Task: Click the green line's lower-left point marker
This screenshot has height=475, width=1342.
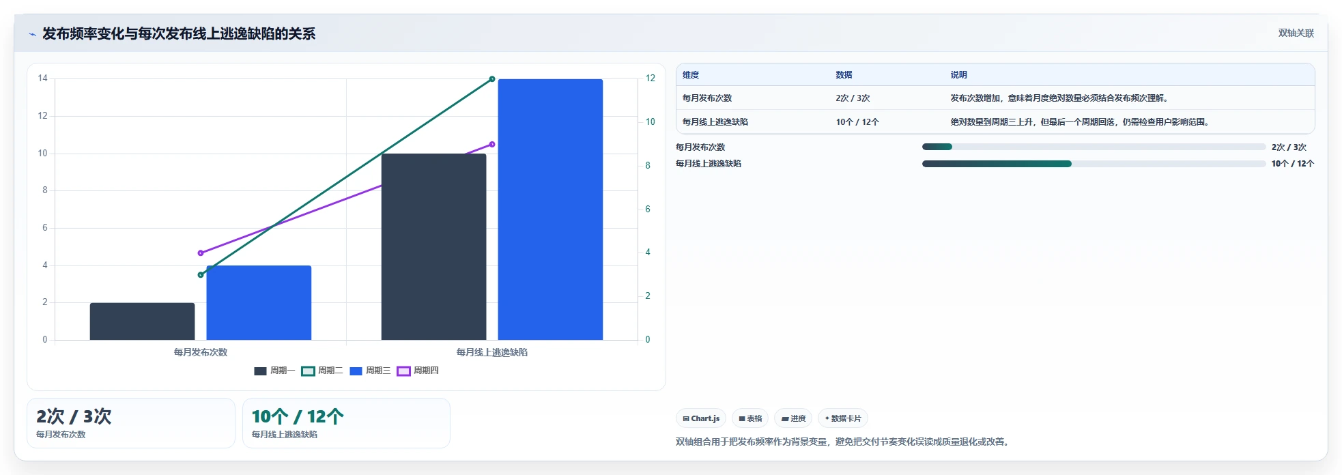Action: tap(201, 275)
